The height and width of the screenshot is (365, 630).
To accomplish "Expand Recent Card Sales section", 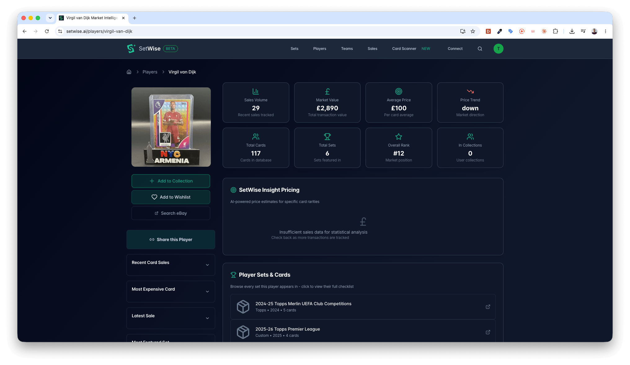I will point(171,265).
